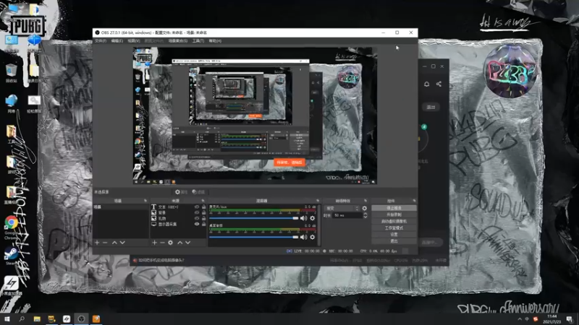Click the Audio Mixer vertical scrollbar
Viewport: 579px width, 325px height.
(x=318, y=225)
